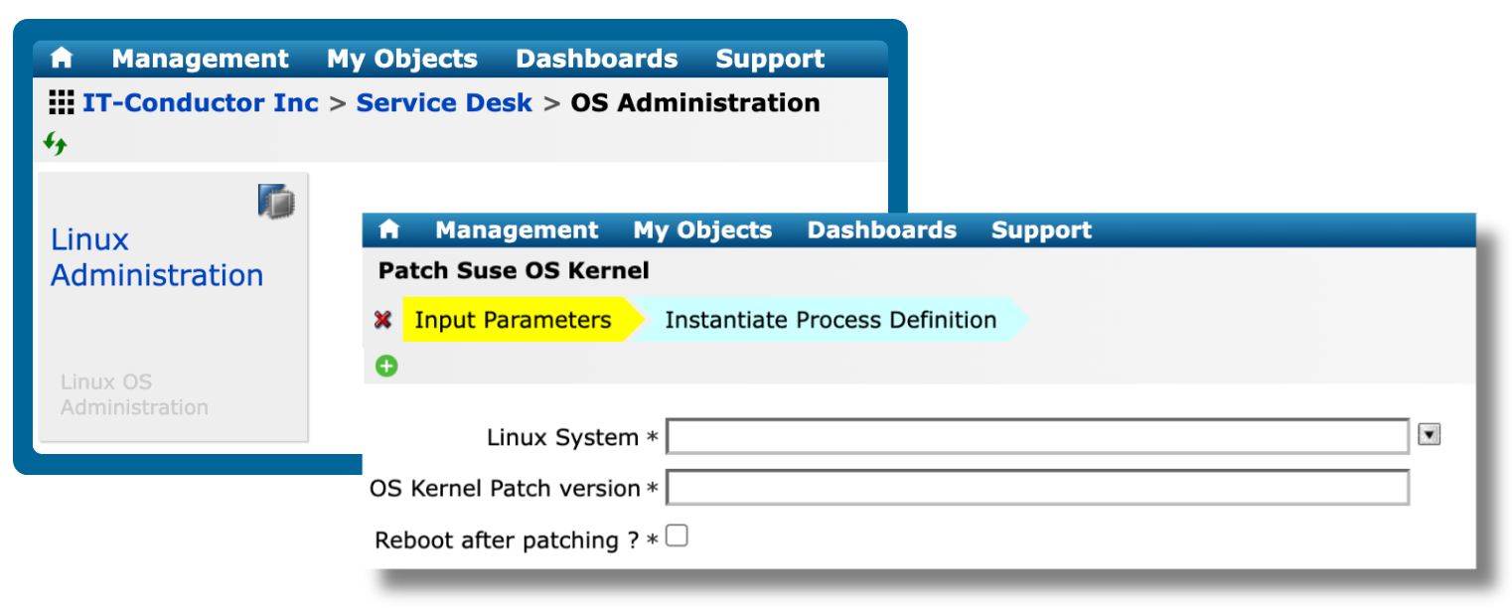Click the green plus add icon
This screenshot has width=1512, height=608.
click(386, 366)
